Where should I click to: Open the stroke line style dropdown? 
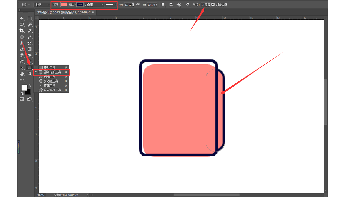coord(110,5)
